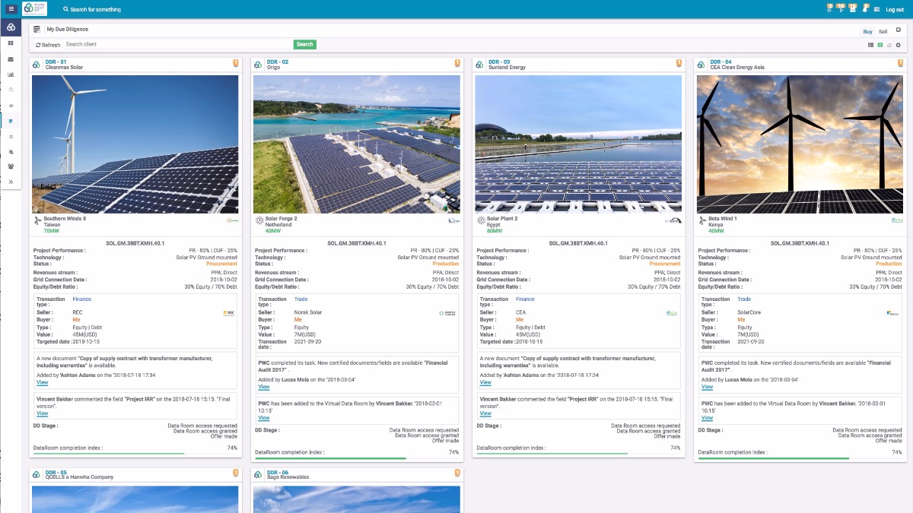
Task: Open the hamburger menu in the top bar
Action: (x=11, y=9)
